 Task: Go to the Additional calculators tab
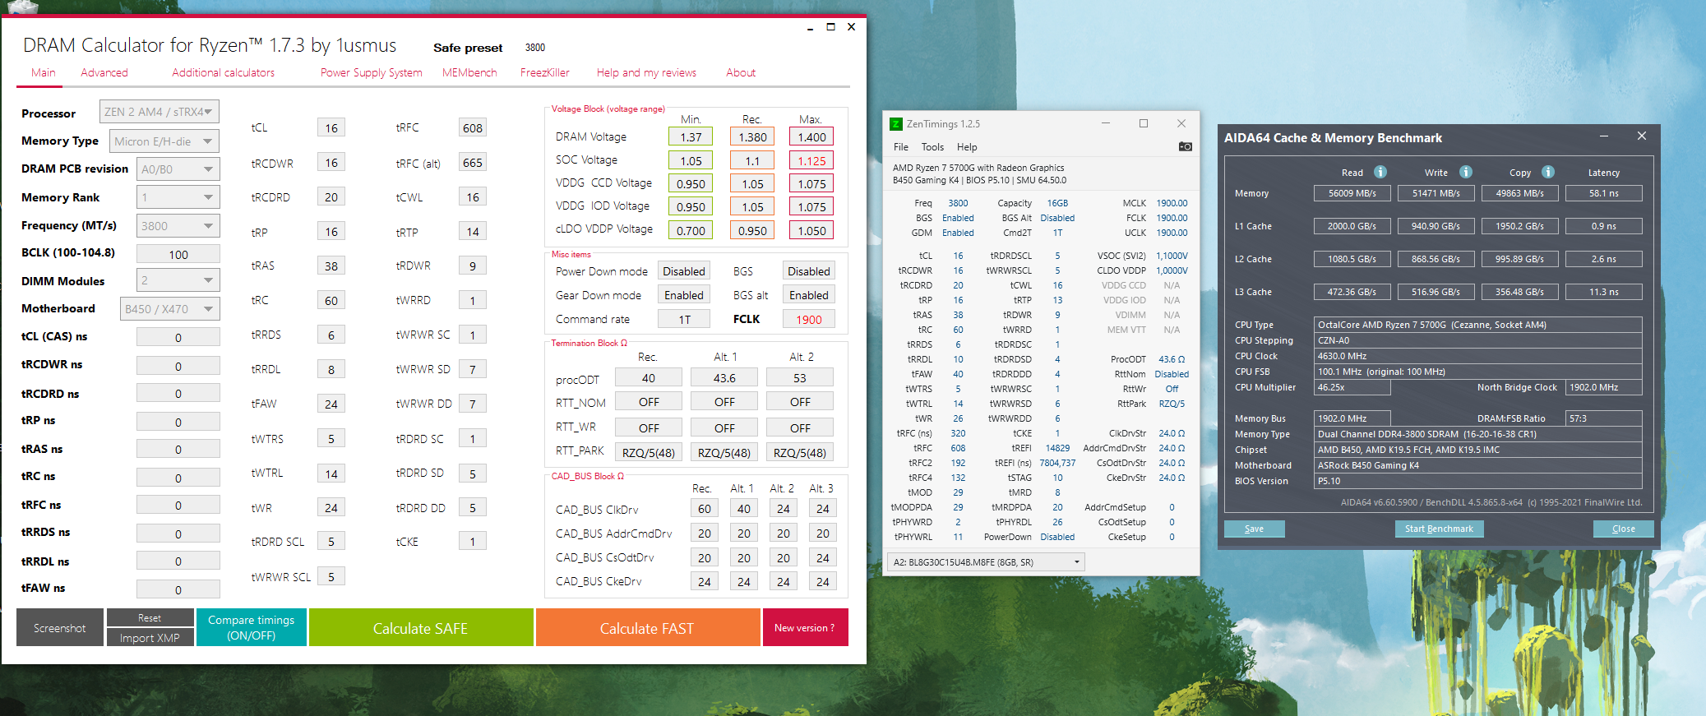(x=224, y=73)
